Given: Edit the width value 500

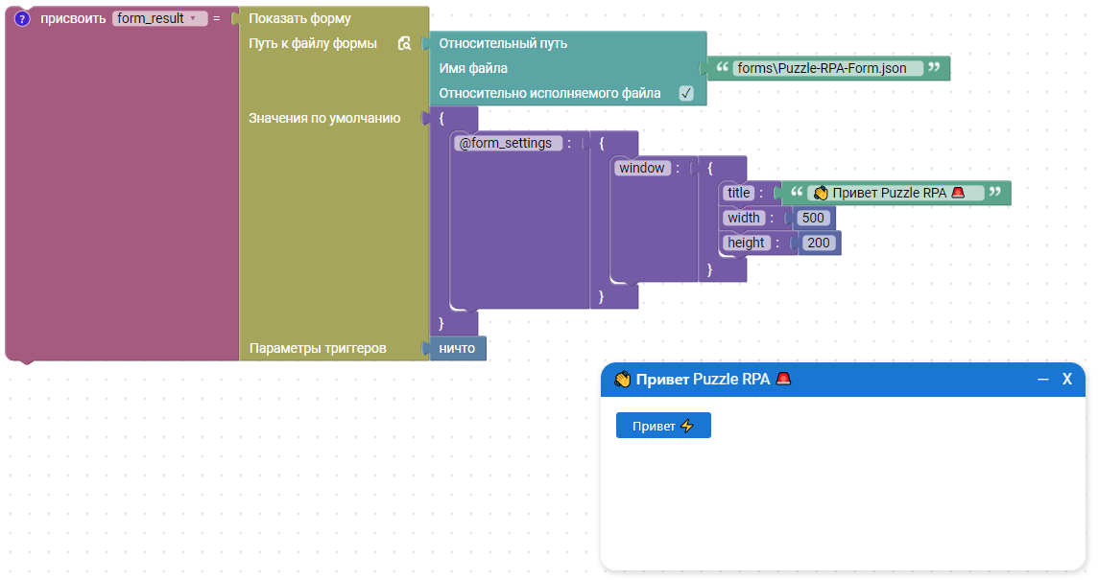Looking at the screenshot, I should [x=813, y=218].
